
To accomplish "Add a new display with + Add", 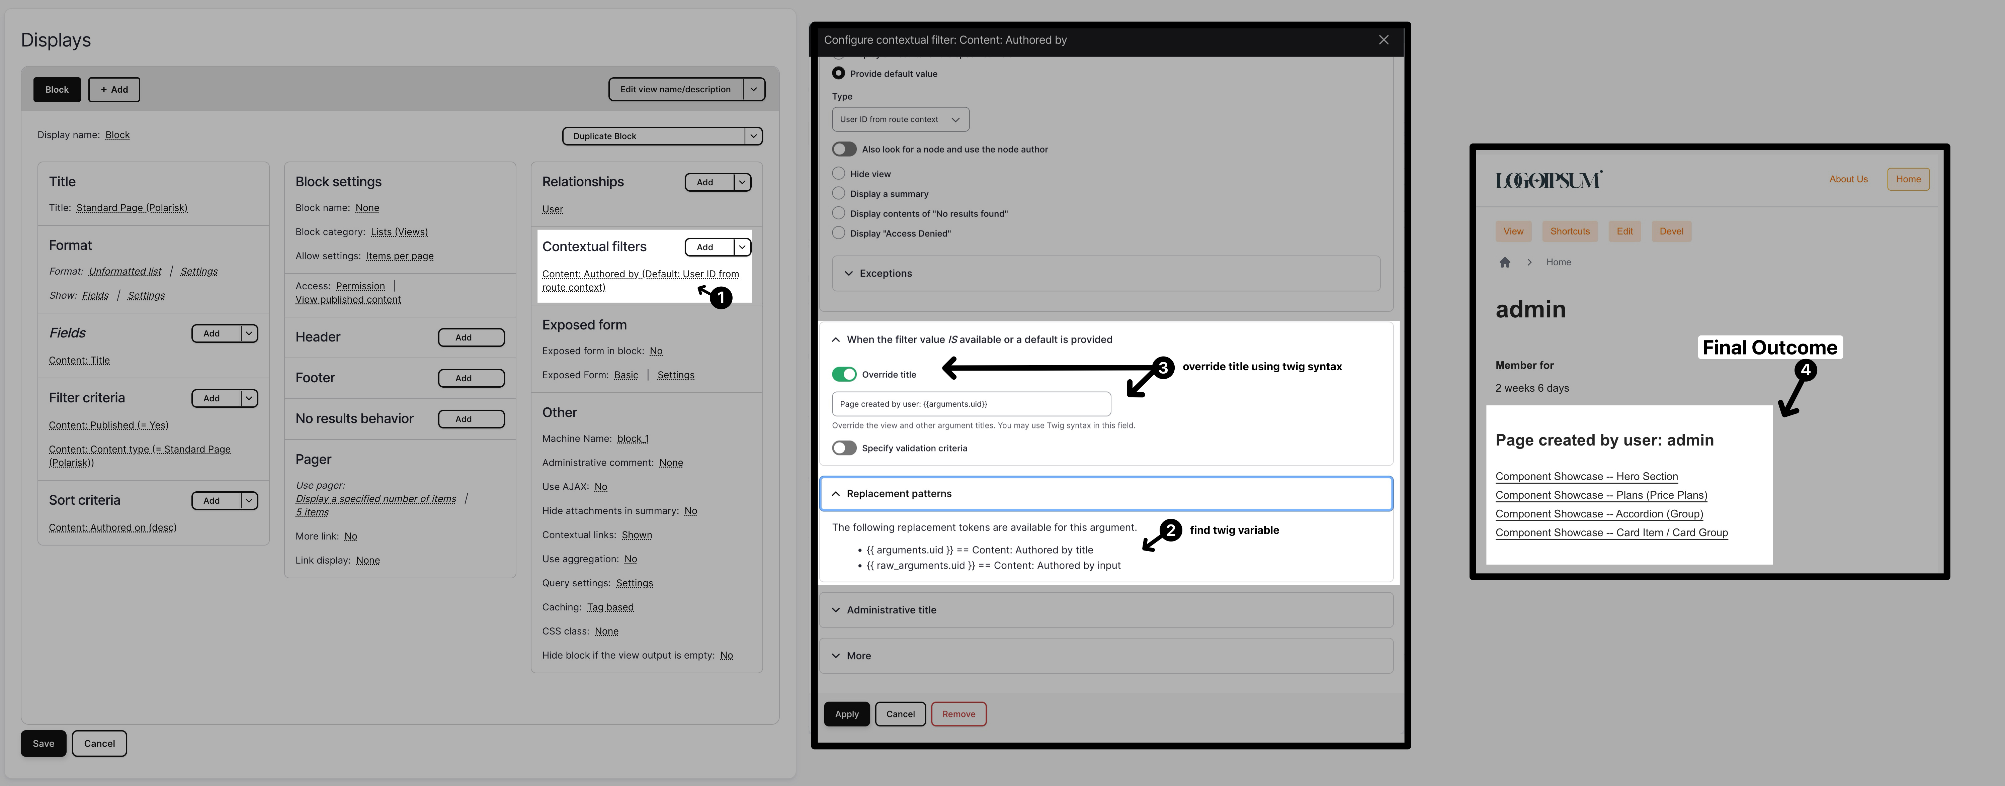I will [114, 90].
